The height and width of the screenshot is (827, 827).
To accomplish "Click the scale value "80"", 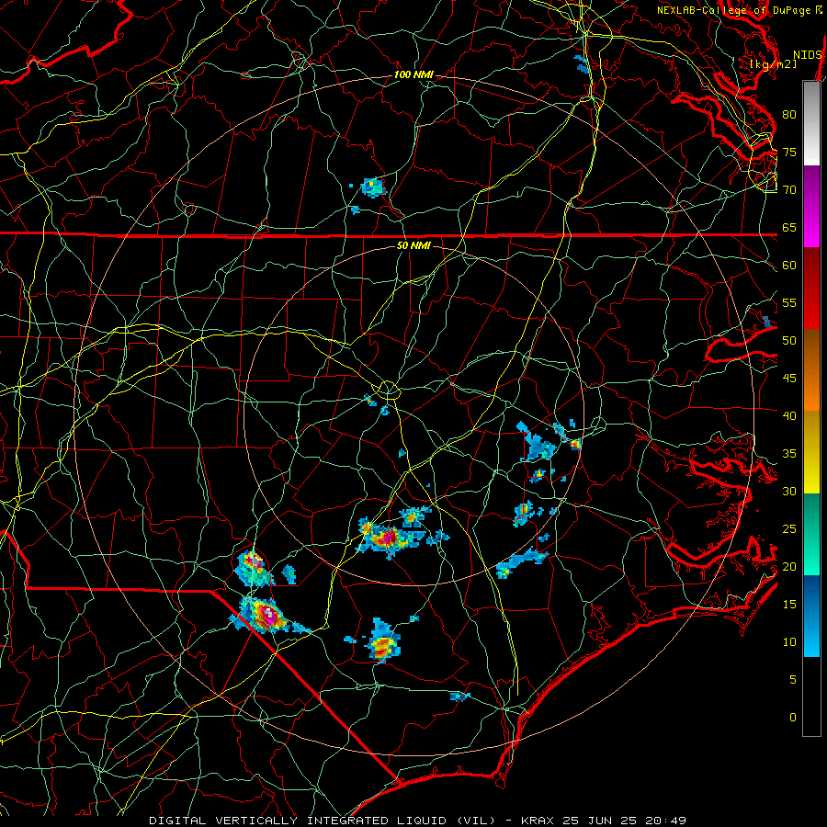I will coord(789,115).
